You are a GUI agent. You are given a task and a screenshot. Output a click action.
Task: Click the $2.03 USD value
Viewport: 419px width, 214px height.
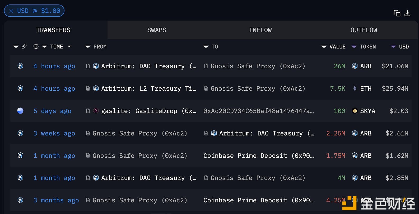pyautogui.click(x=399, y=111)
